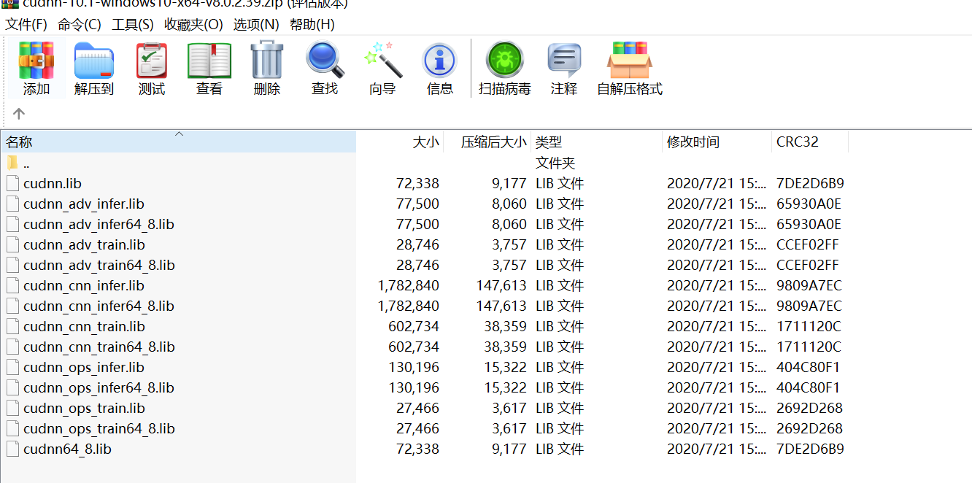Viewport: 972px width, 483px height.
Task: Click the size 72,338 of cudnn.lib
Action: tap(417, 183)
